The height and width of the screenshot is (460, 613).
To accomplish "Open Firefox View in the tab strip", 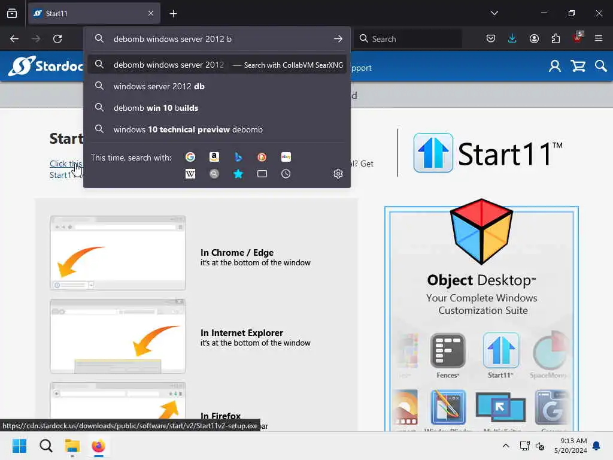I will (x=12, y=13).
